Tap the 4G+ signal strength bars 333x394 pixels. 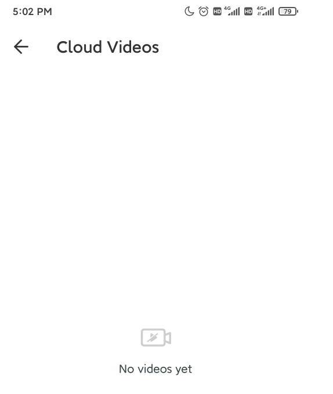(268, 12)
